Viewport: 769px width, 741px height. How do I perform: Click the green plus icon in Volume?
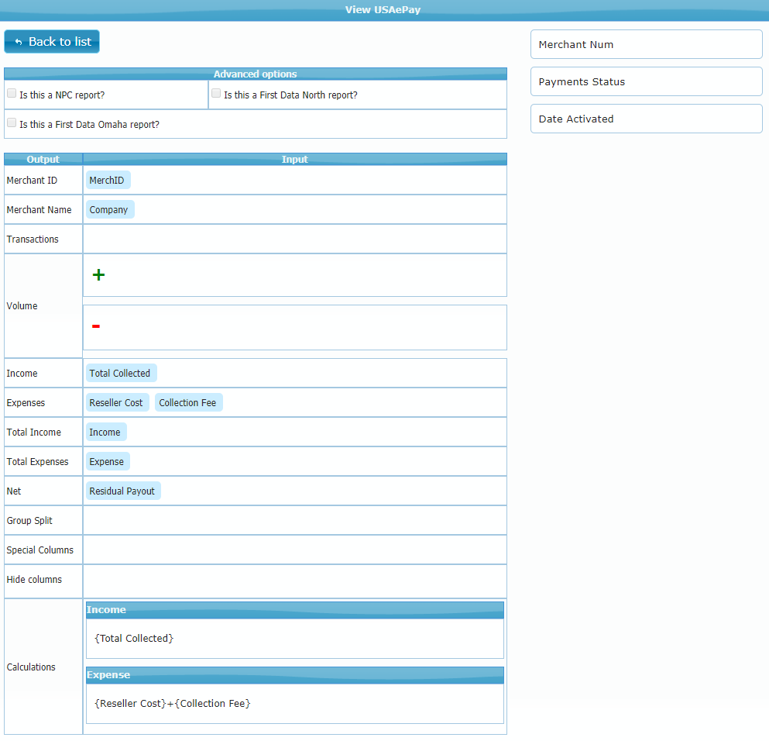tap(98, 275)
